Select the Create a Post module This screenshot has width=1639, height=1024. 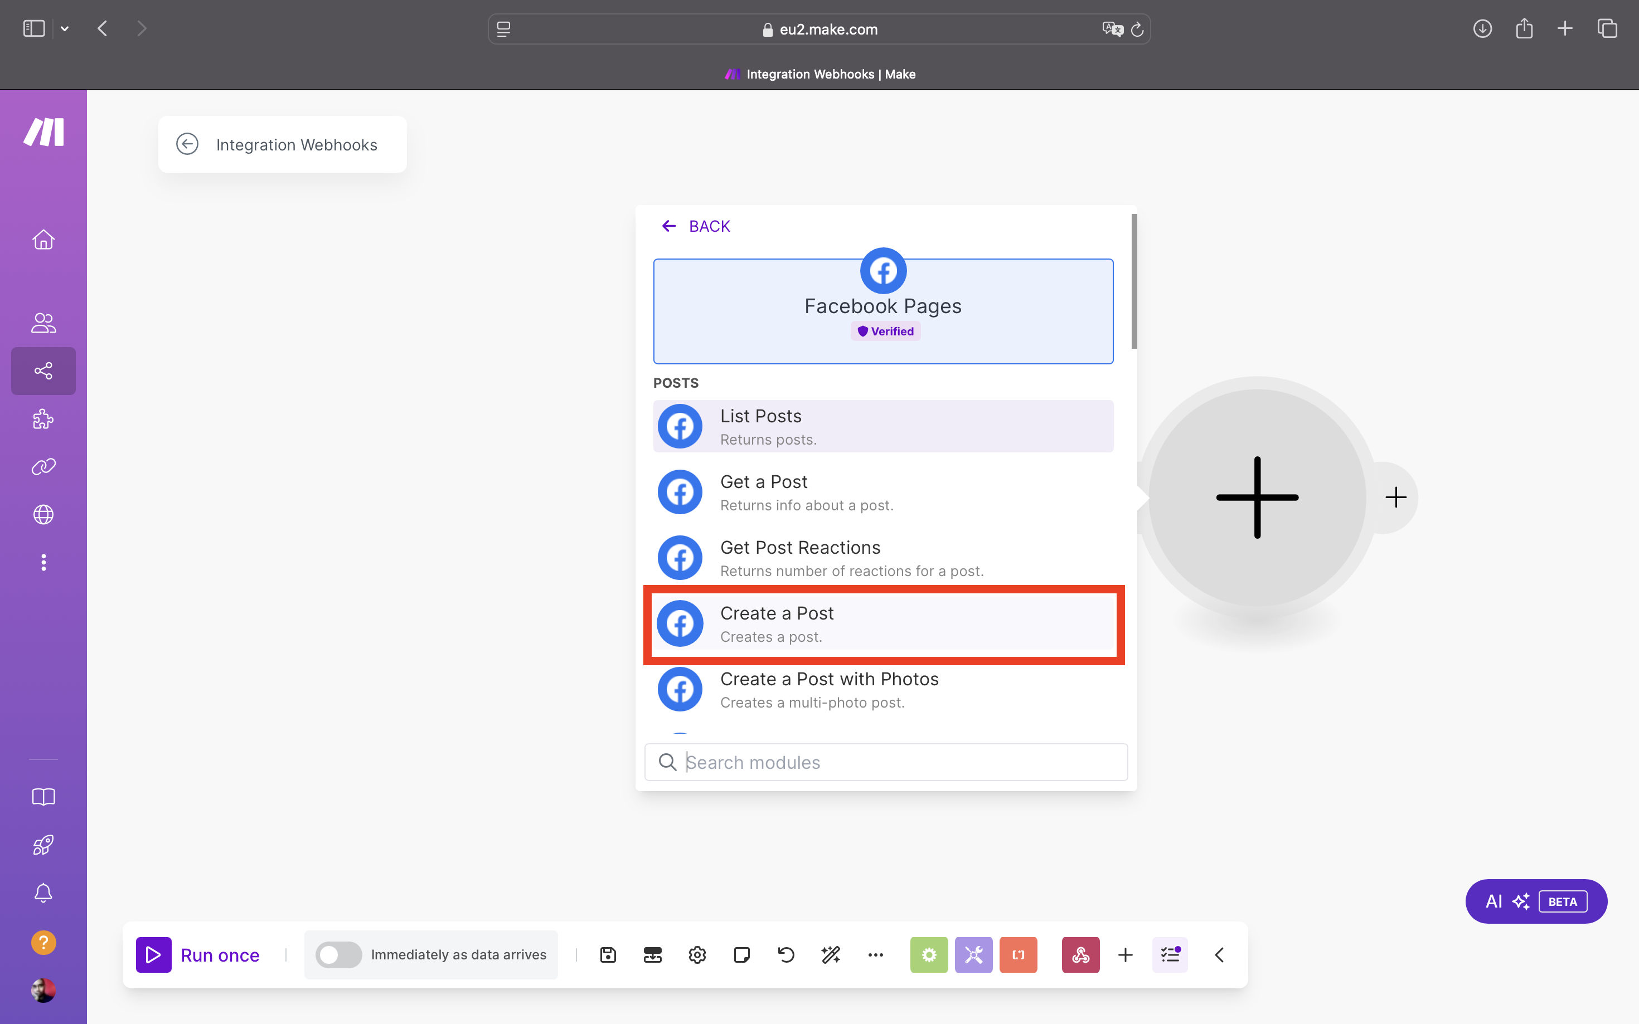coord(883,624)
